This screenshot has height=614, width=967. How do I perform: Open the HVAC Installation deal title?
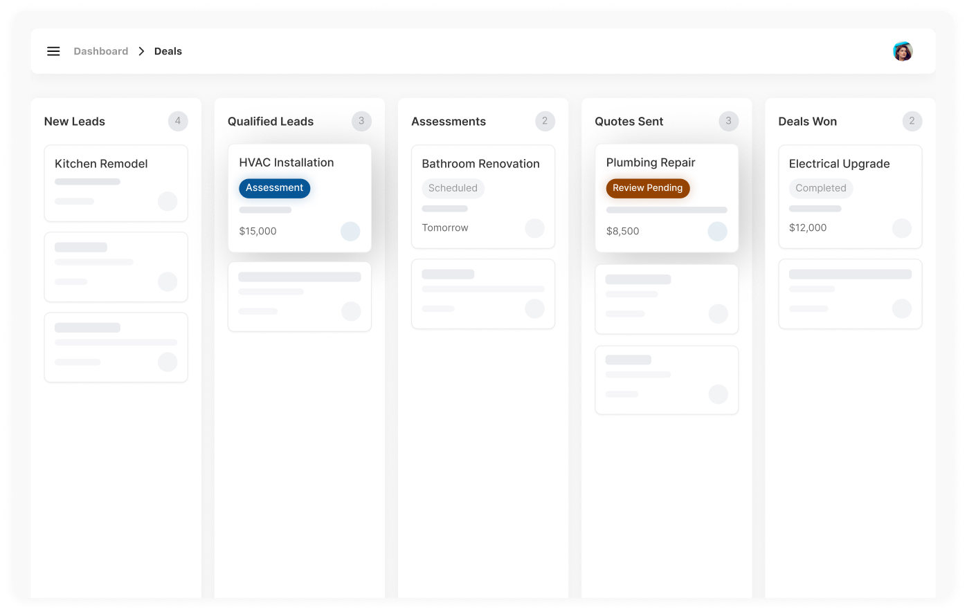click(287, 162)
